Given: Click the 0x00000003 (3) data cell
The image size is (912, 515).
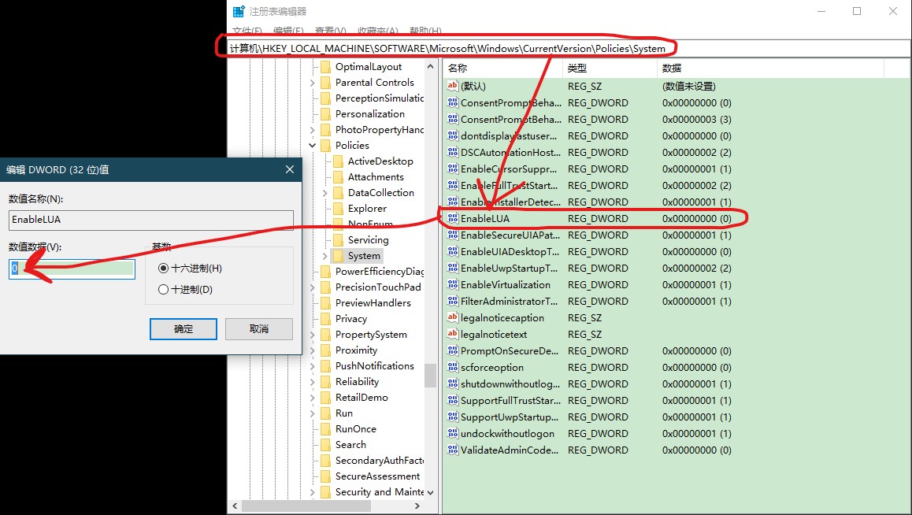Looking at the screenshot, I should 697,119.
